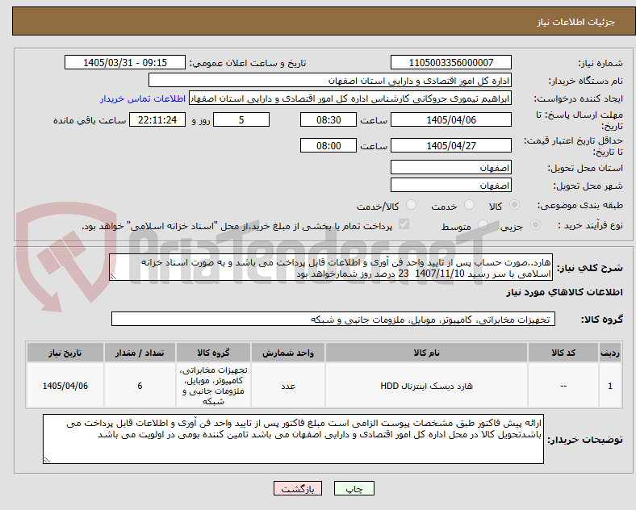Select the متوسط purchase type radio

(x=483, y=224)
